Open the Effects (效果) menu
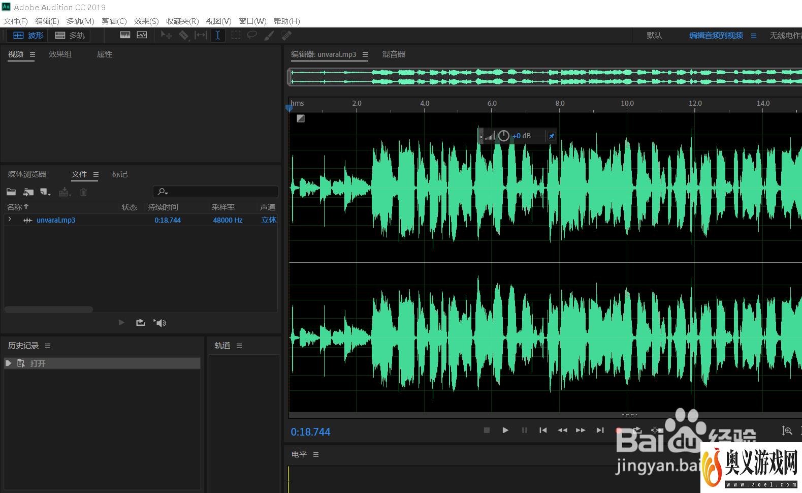The image size is (802, 493). pyautogui.click(x=146, y=21)
